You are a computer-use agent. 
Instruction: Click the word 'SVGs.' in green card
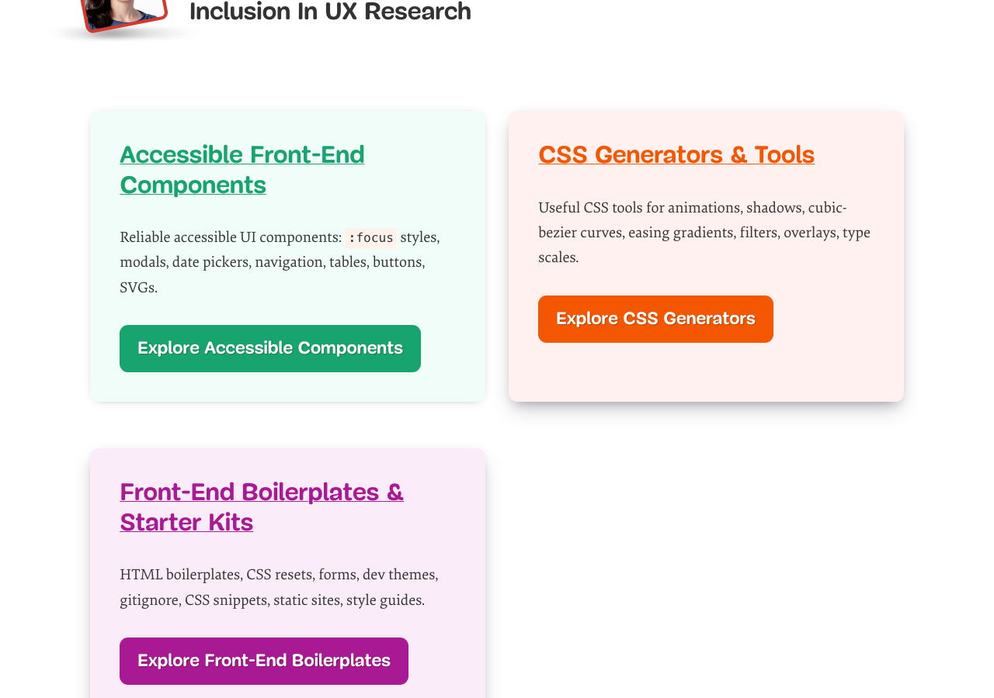139,288
